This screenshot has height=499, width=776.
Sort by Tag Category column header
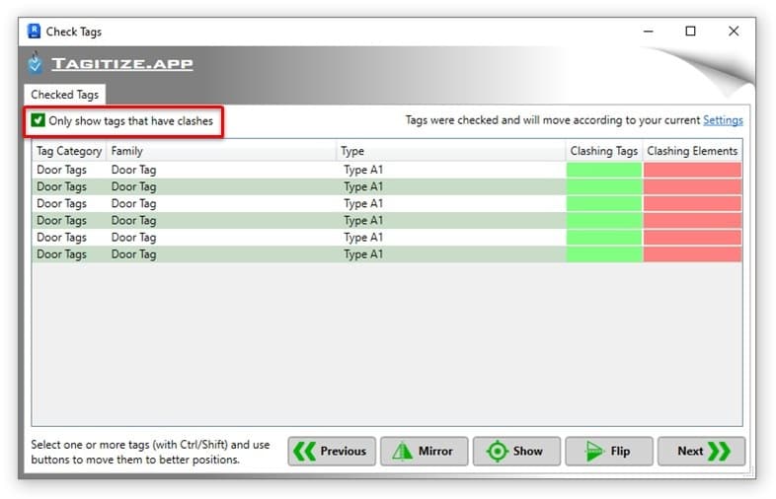69,151
